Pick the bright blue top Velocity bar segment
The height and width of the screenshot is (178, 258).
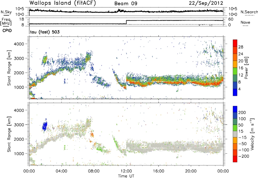235,109
